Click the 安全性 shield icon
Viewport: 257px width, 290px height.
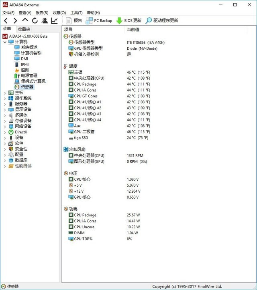point(11,149)
